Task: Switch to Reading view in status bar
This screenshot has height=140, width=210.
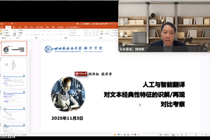Action: (x=183, y=135)
